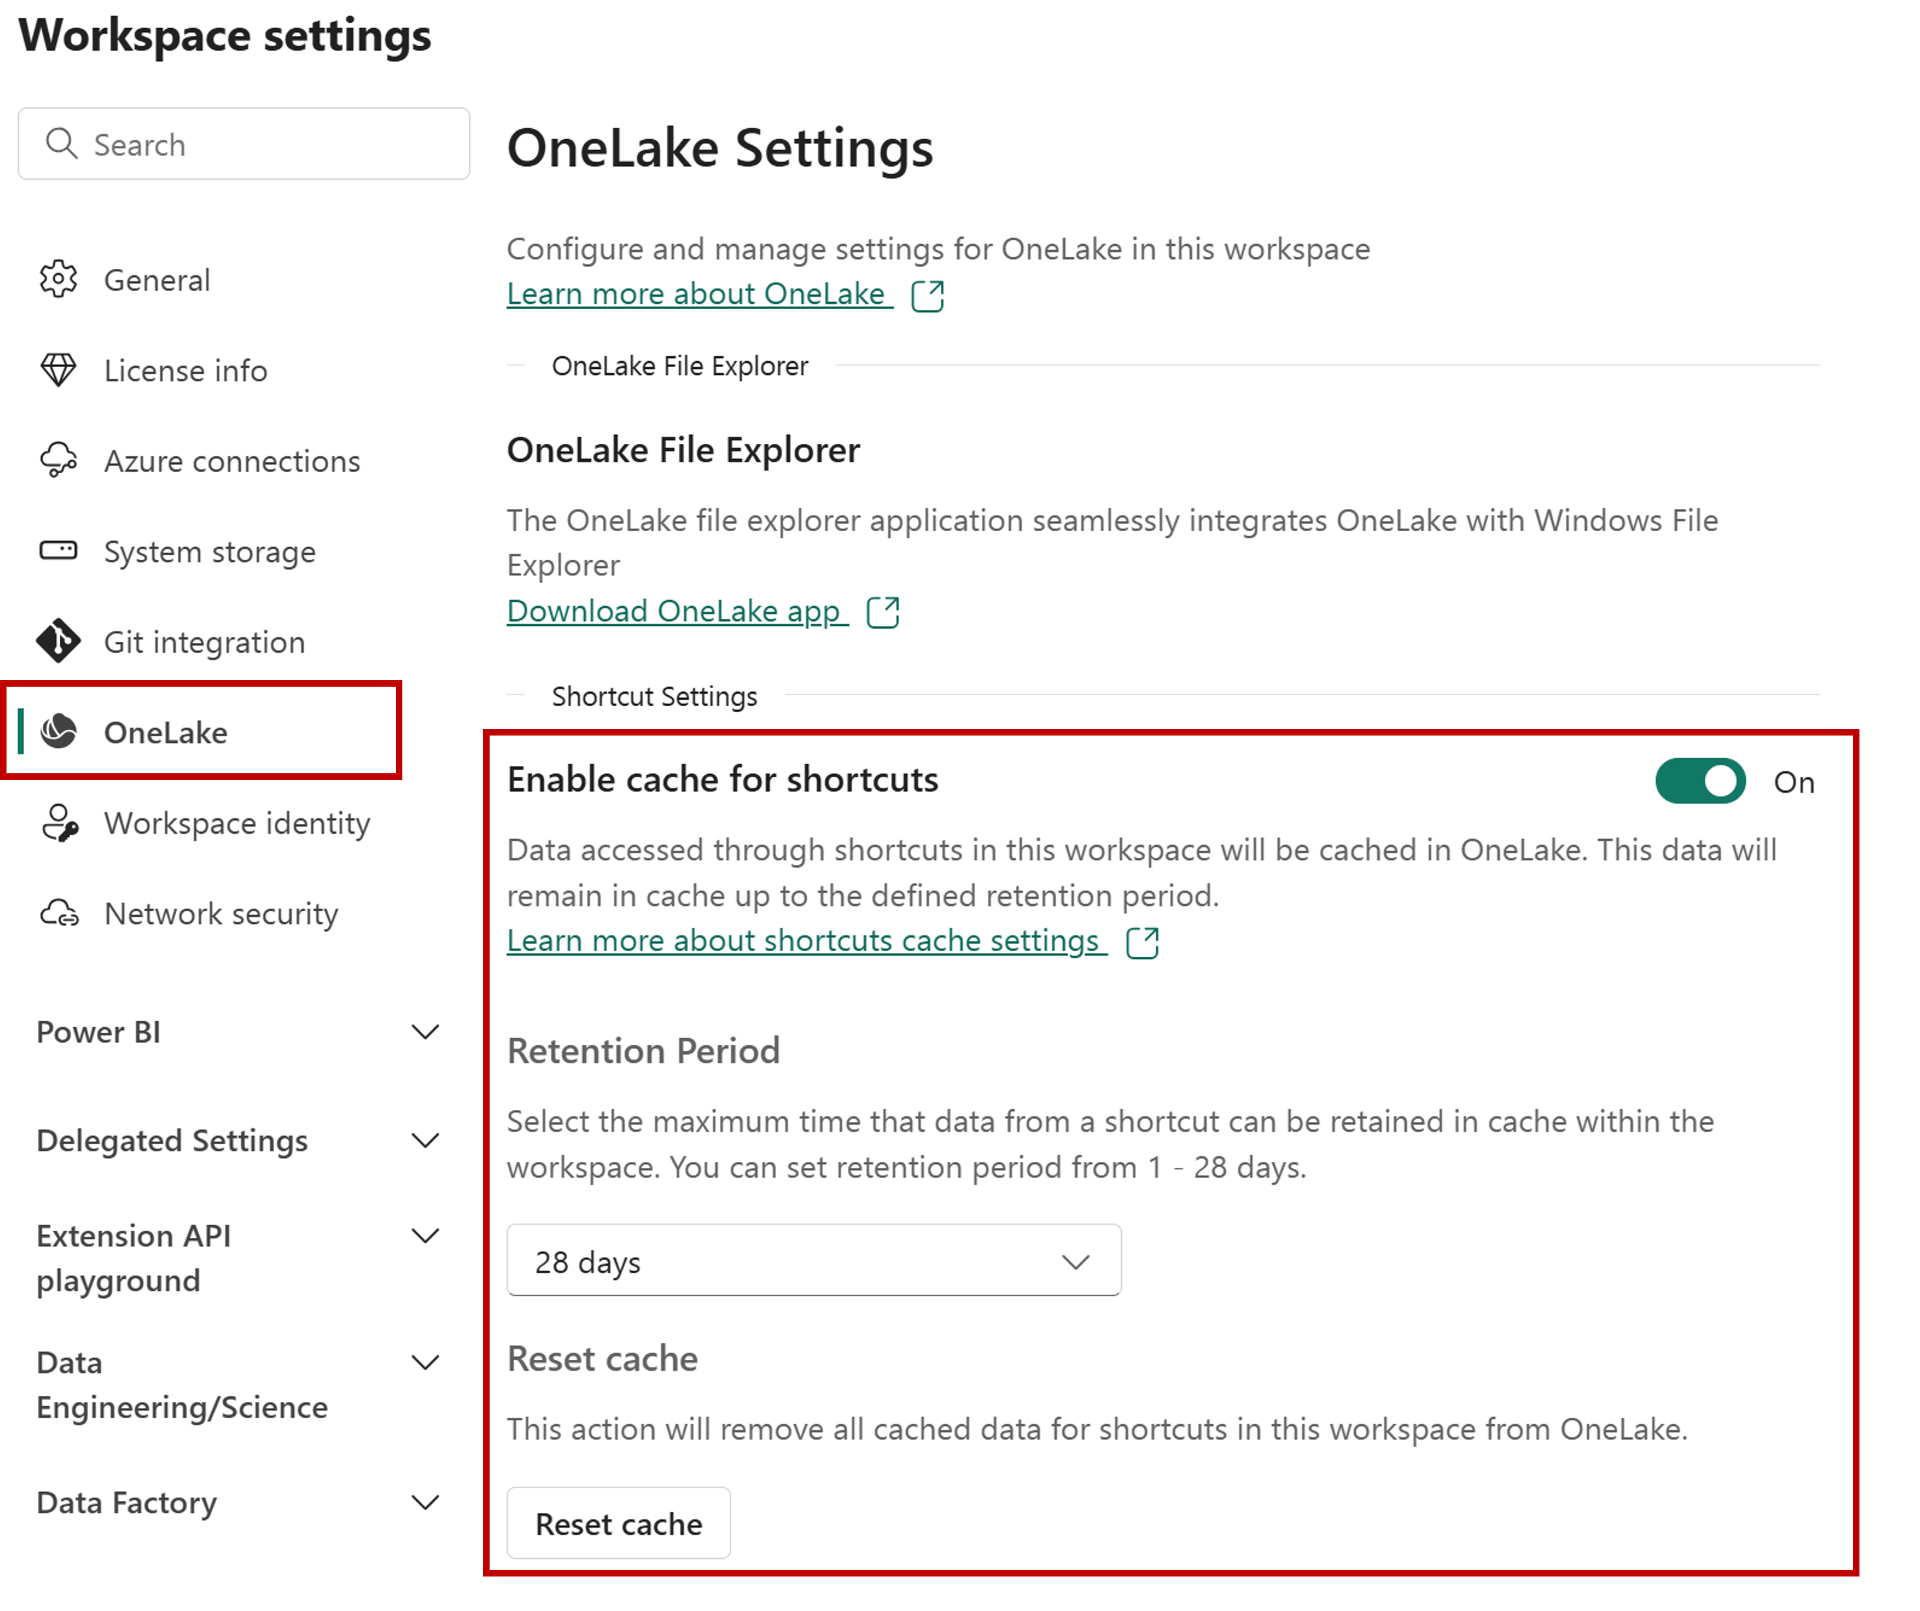Open Learn more about OneLake link
Viewport: 1920px width, 1611px height.
pos(699,294)
